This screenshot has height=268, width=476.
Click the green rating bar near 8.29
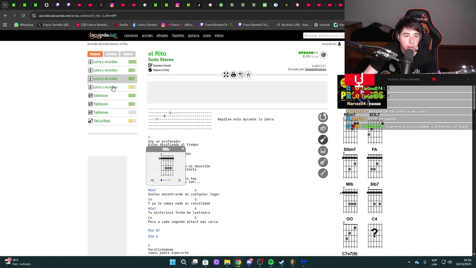tap(308, 53)
